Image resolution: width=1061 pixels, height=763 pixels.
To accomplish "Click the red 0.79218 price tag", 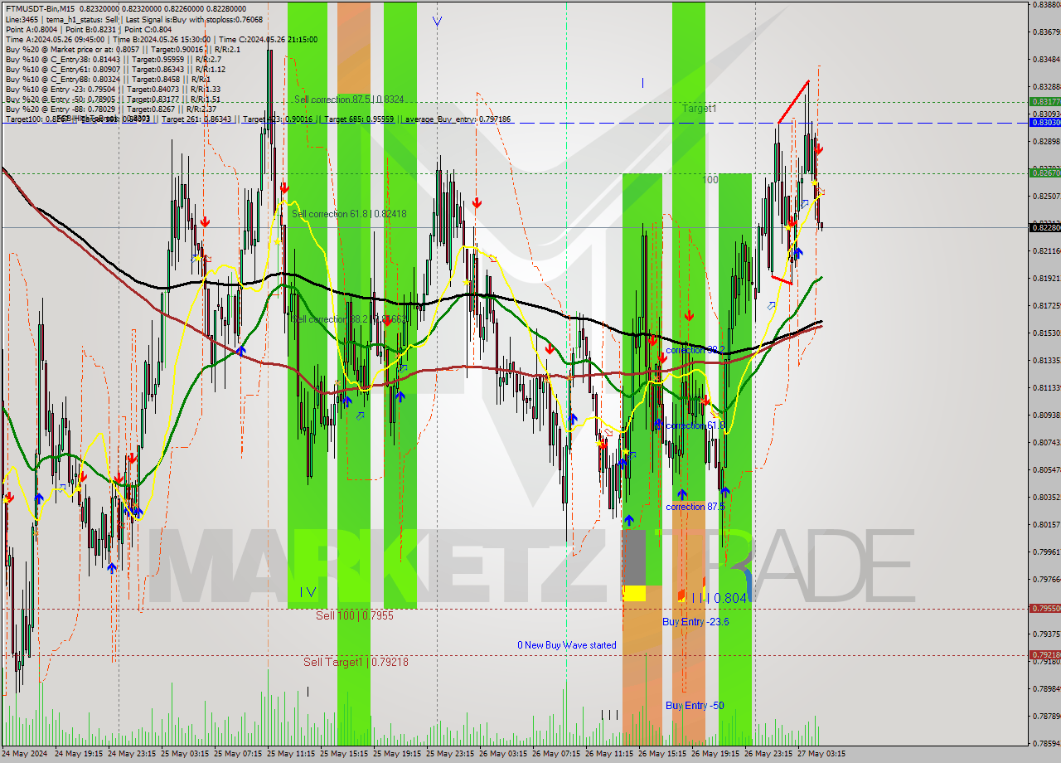I will coord(1044,654).
